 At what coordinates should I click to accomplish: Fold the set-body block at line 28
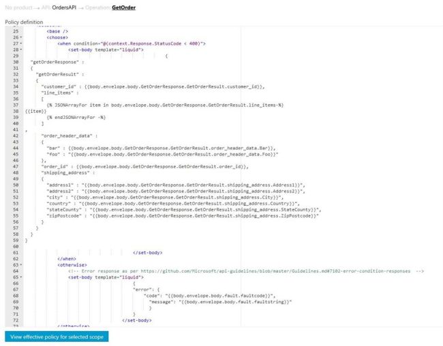[21, 50]
